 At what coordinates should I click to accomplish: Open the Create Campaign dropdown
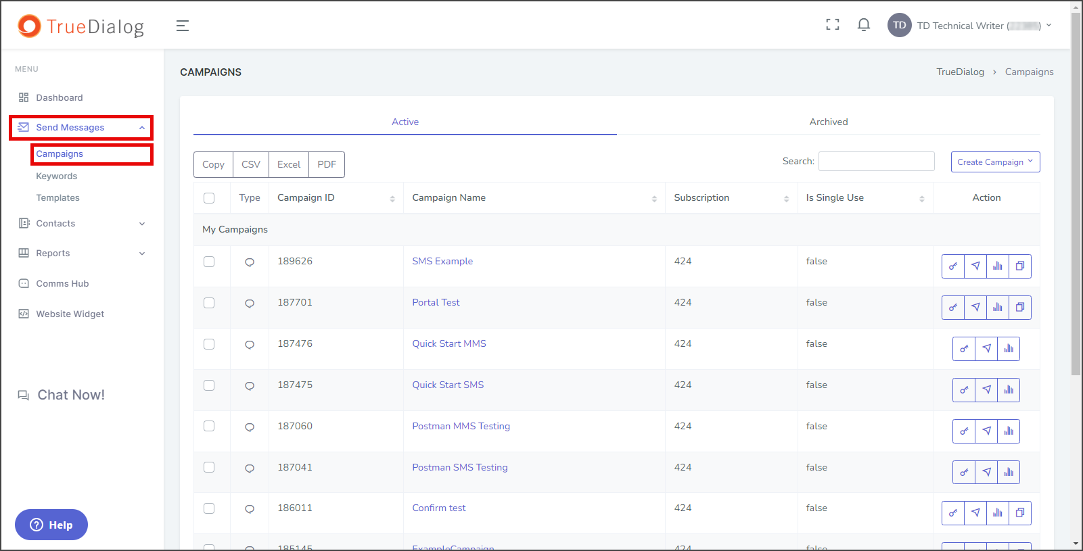(995, 162)
